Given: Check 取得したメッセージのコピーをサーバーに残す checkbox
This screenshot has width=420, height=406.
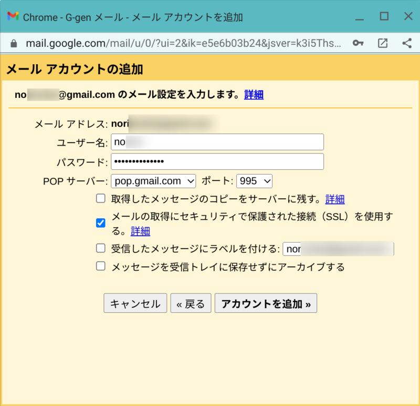Looking at the screenshot, I should [101, 199].
